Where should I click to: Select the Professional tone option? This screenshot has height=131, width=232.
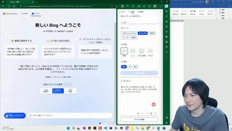pyautogui.click(x=129, y=33)
